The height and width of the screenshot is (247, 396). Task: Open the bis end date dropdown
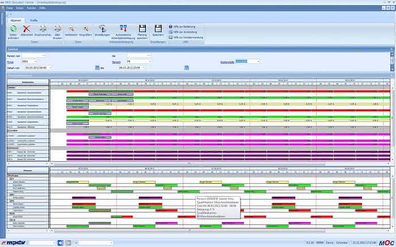(144, 68)
